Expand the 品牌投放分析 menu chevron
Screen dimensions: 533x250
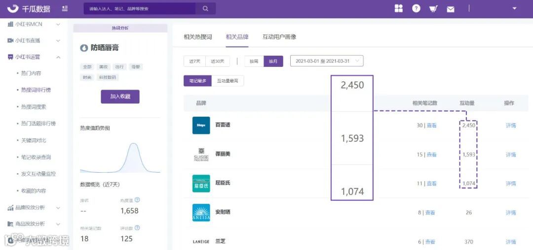58,208
